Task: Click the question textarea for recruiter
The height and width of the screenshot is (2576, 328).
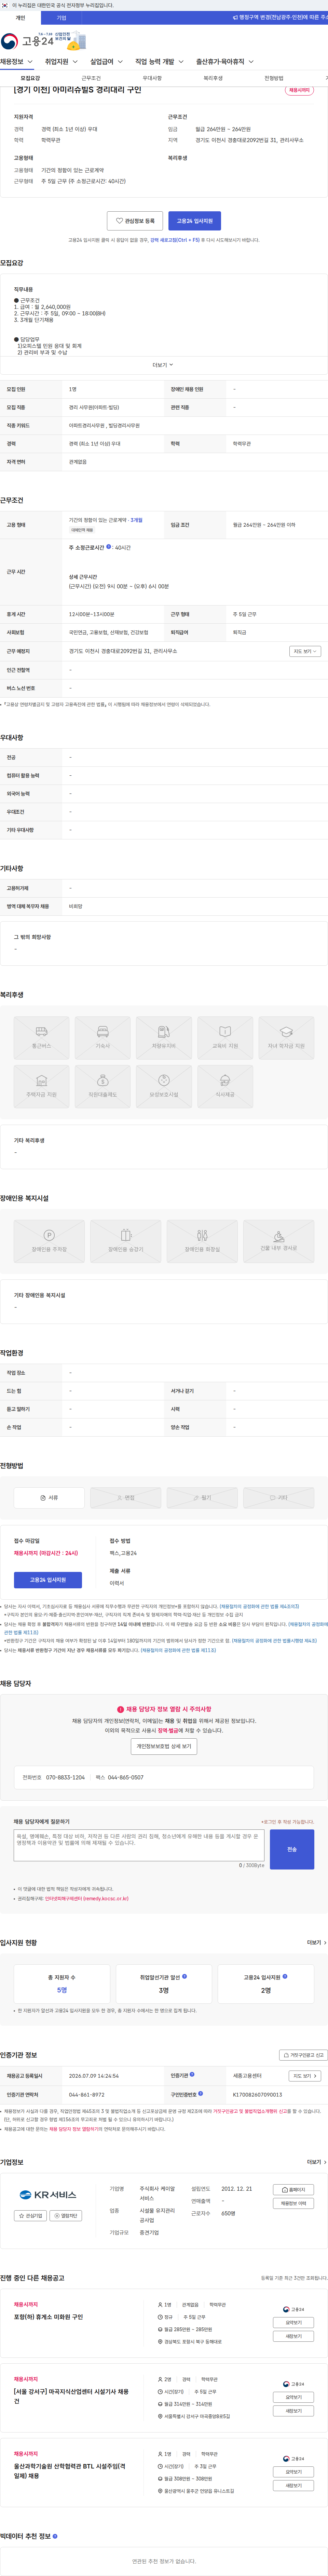Action: click(139, 1845)
